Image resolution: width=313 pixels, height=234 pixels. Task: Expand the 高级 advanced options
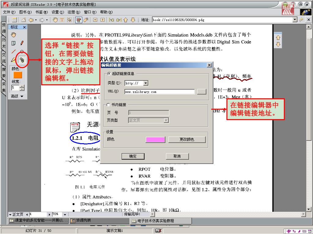coord(17,96)
